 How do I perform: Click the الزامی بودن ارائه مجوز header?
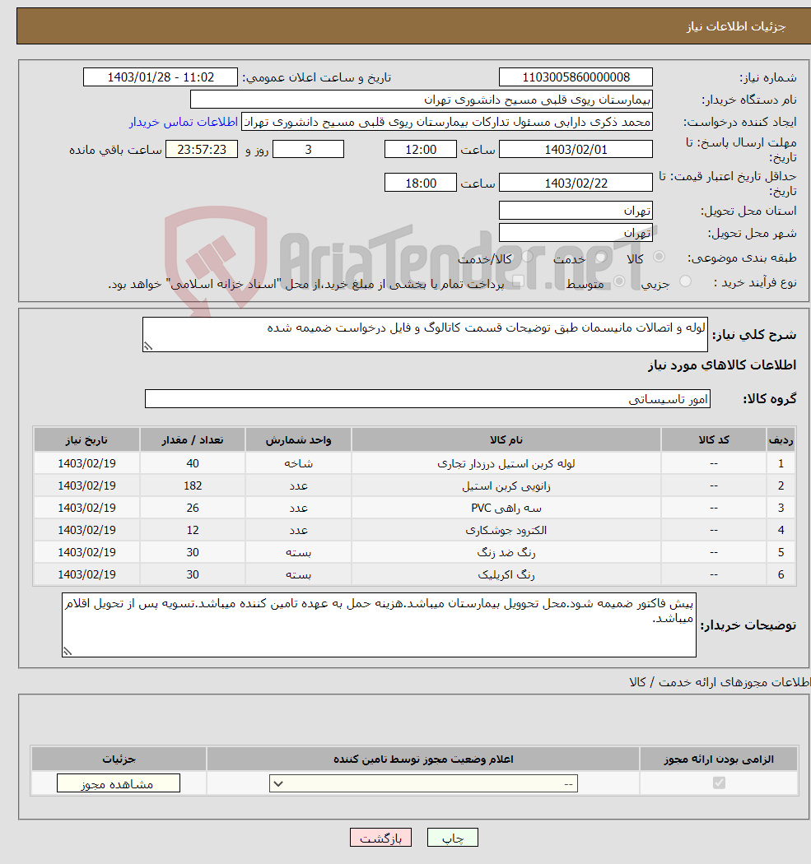pyautogui.click(x=719, y=759)
